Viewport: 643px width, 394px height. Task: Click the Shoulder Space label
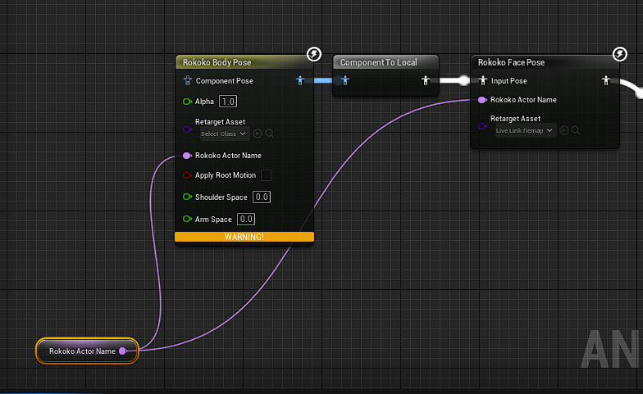coord(221,197)
